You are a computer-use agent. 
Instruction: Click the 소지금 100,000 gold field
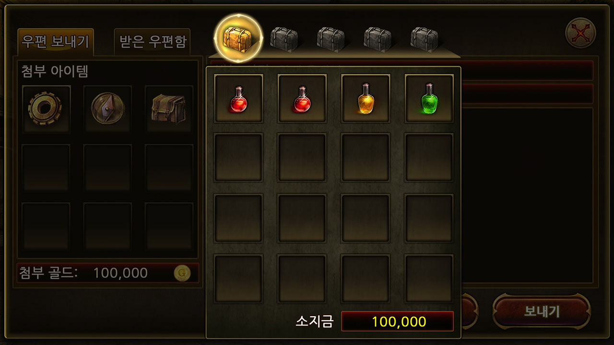pyautogui.click(x=397, y=321)
